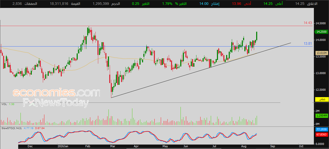Select the K:77.19 reading in stochastic panel
The height and width of the screenshot is (149, 329).
(28, 128)
